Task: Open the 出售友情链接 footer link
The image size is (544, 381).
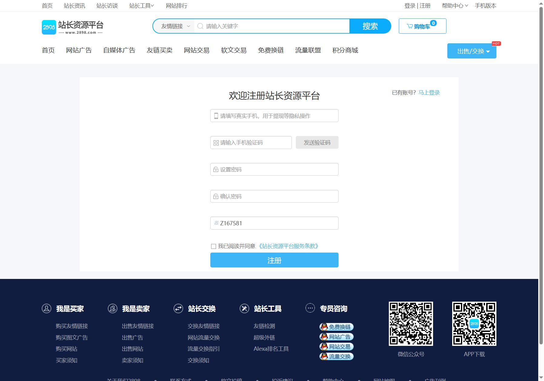Action: click(138, 326)
